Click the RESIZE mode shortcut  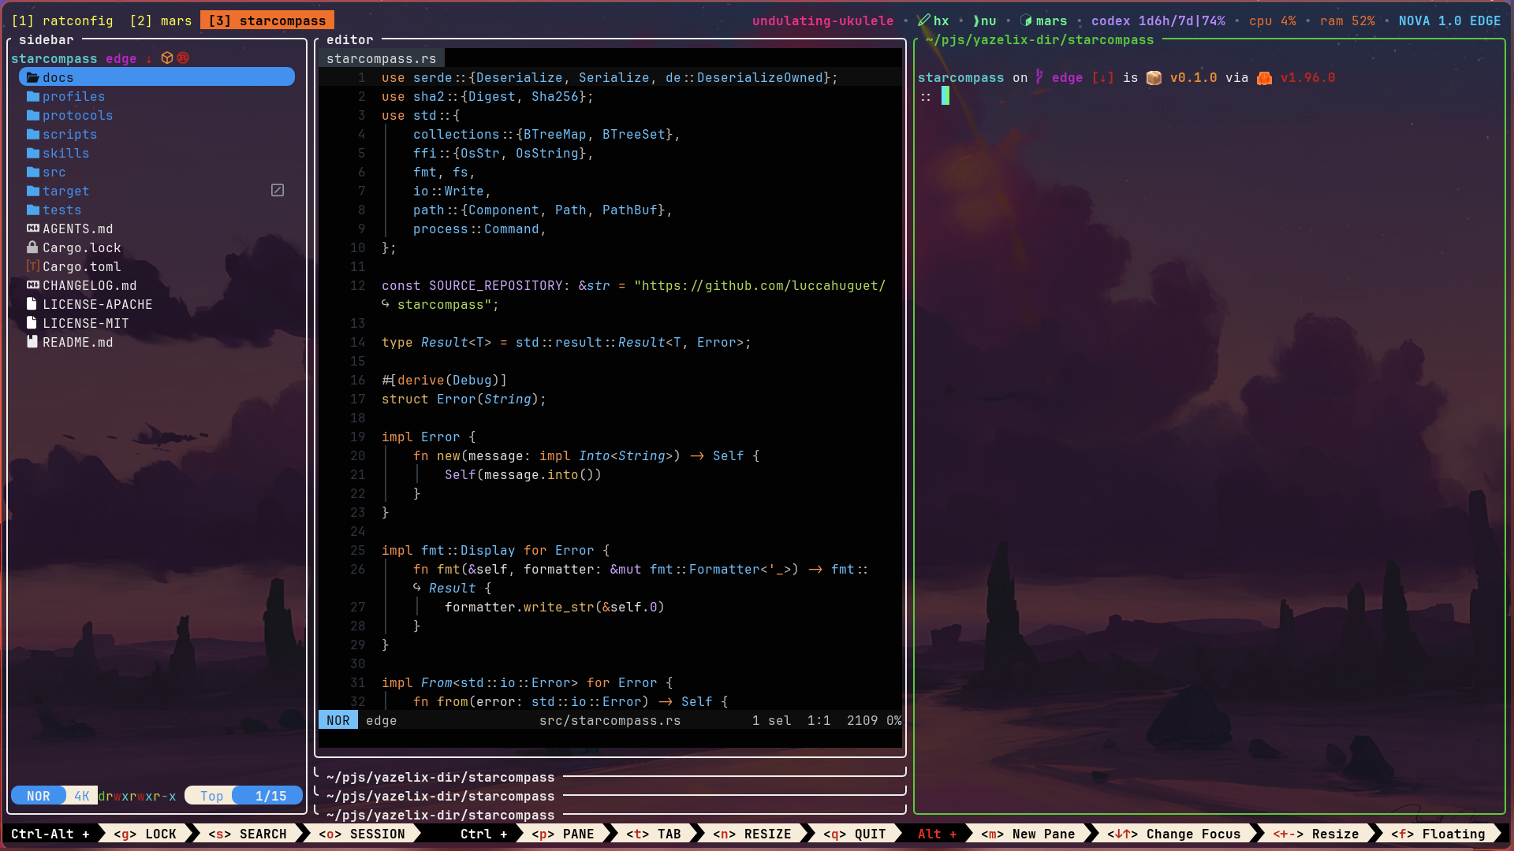[x=752, y=834]
